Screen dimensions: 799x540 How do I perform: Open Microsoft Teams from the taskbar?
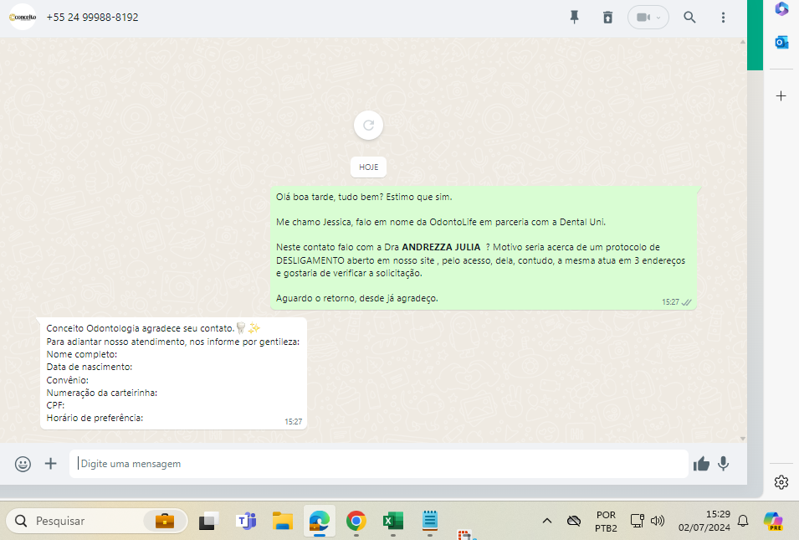[246, 521]
